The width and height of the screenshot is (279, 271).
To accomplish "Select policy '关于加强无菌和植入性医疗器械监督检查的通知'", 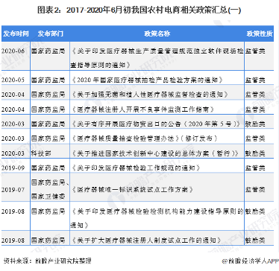I will pyautogui.click(x=150, y=95).
